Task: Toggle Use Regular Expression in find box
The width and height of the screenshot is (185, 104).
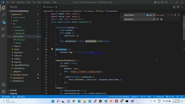Action: [154, 15]
